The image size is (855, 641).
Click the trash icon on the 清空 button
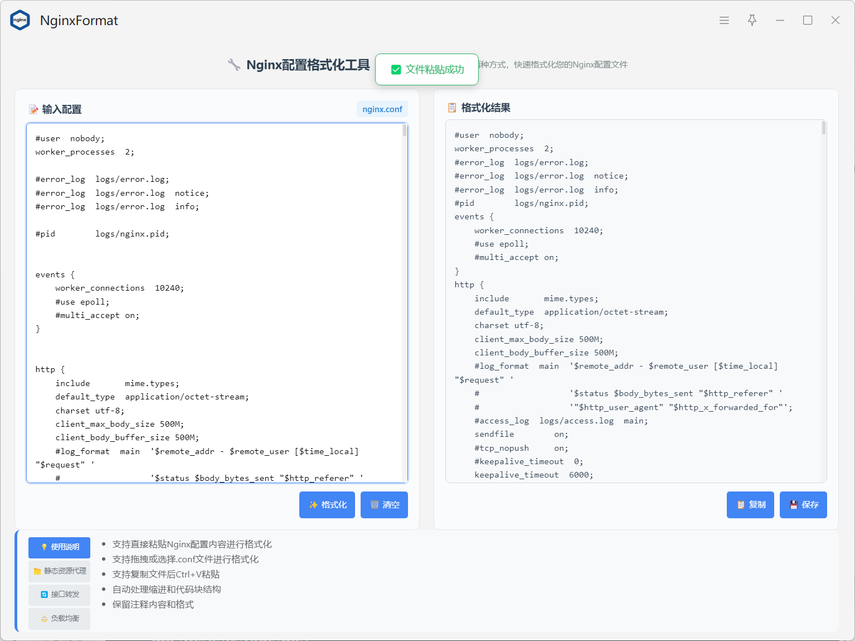(x=375, y=505)
